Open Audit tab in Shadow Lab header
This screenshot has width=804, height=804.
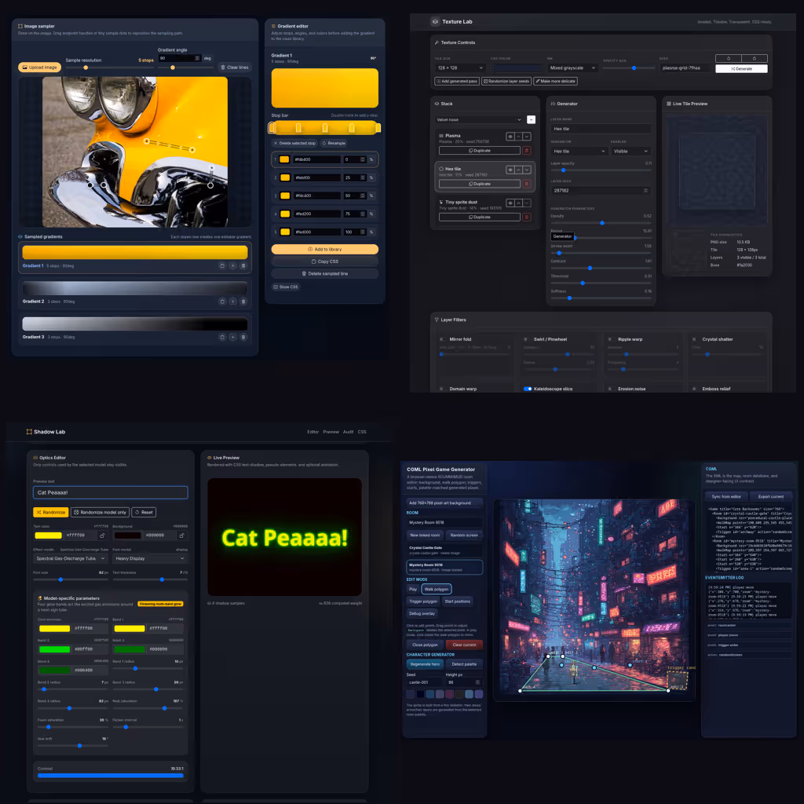348,432
